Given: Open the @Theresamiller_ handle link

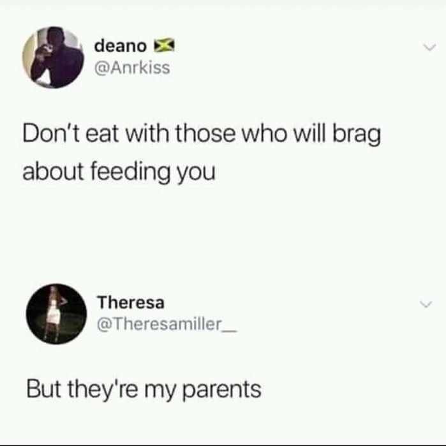Looking at the screenshot, I should pos(167,325).
